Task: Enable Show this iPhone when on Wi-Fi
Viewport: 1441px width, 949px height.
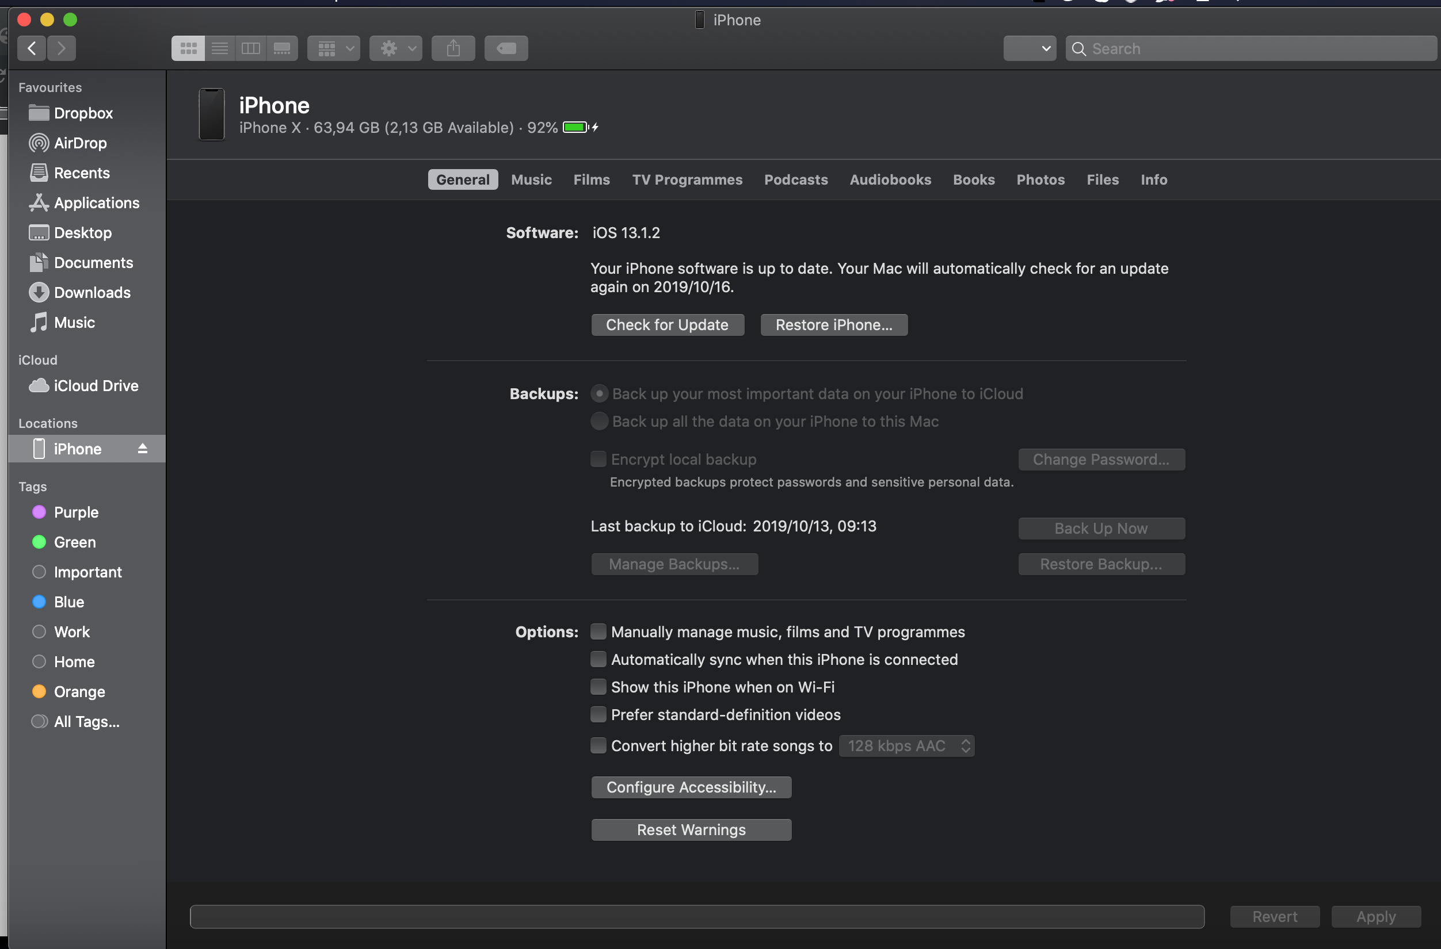Action: 598,686
